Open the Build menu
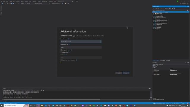This screenshot has height=107, width=190. pyautogui.click(x=22, y=1)
